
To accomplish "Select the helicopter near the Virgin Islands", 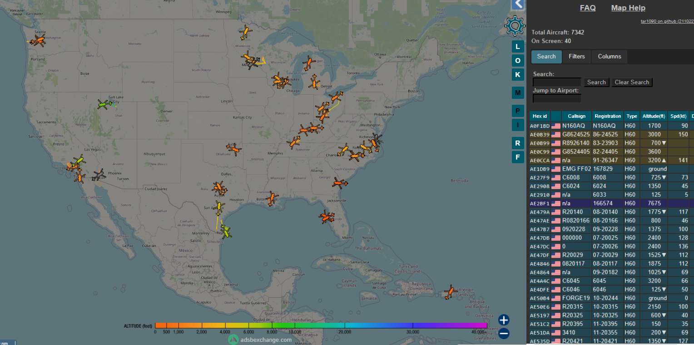I will 450,292.
